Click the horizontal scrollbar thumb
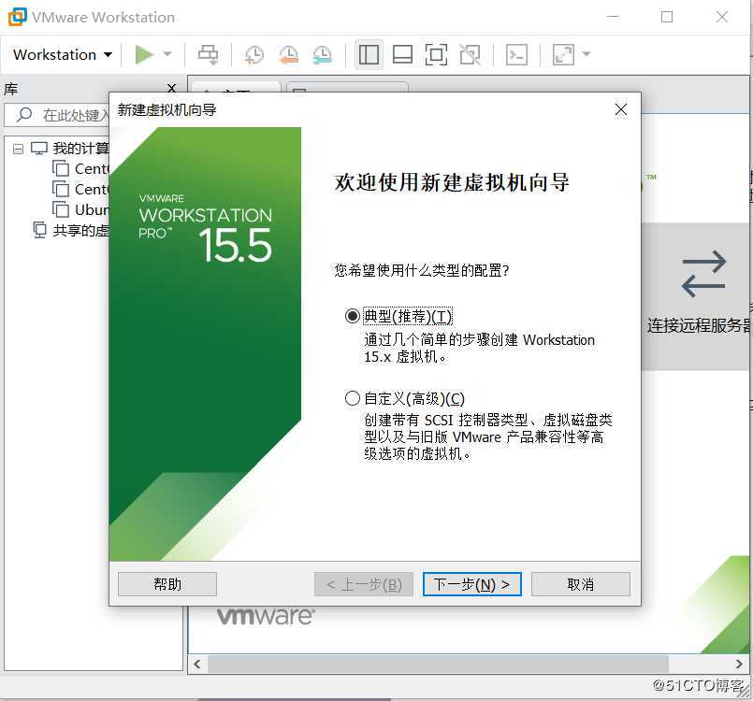753x701 pixels. click(438, 664)
